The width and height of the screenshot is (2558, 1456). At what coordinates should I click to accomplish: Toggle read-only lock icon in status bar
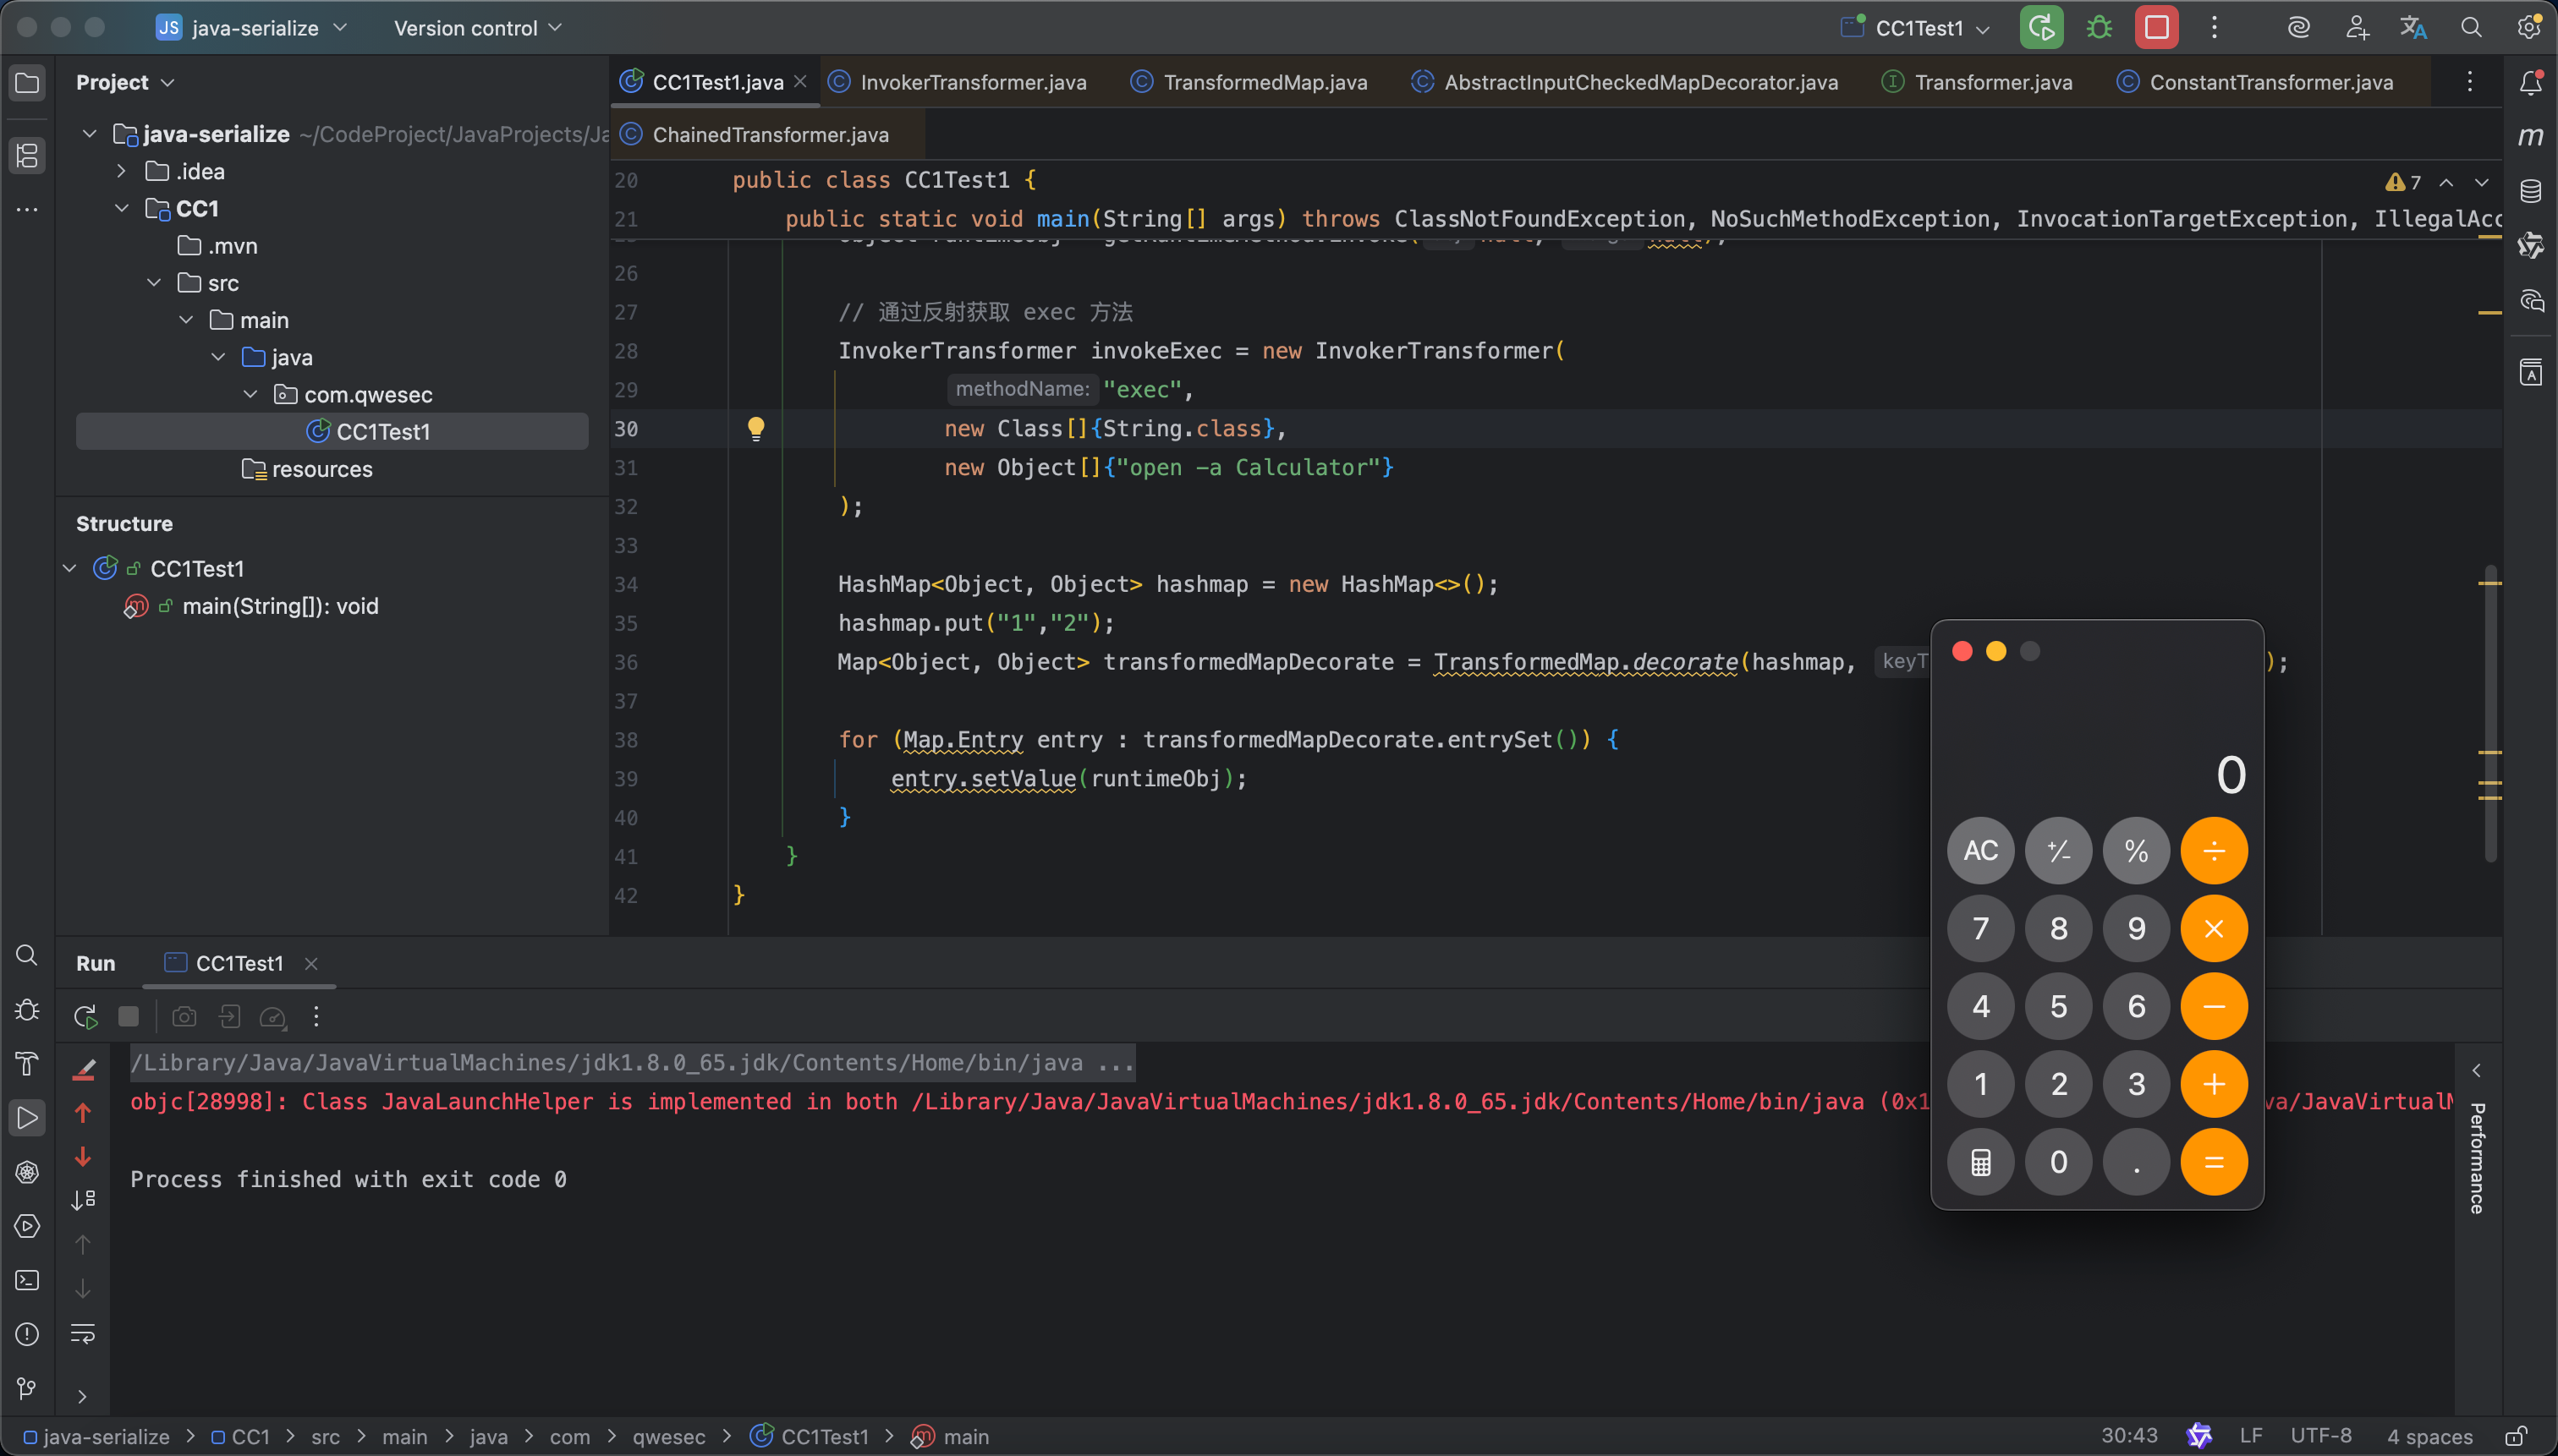pos(2516,1437)
